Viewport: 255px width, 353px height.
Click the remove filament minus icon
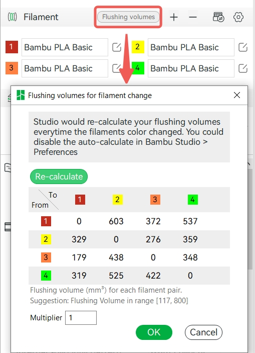coord(193,17)
